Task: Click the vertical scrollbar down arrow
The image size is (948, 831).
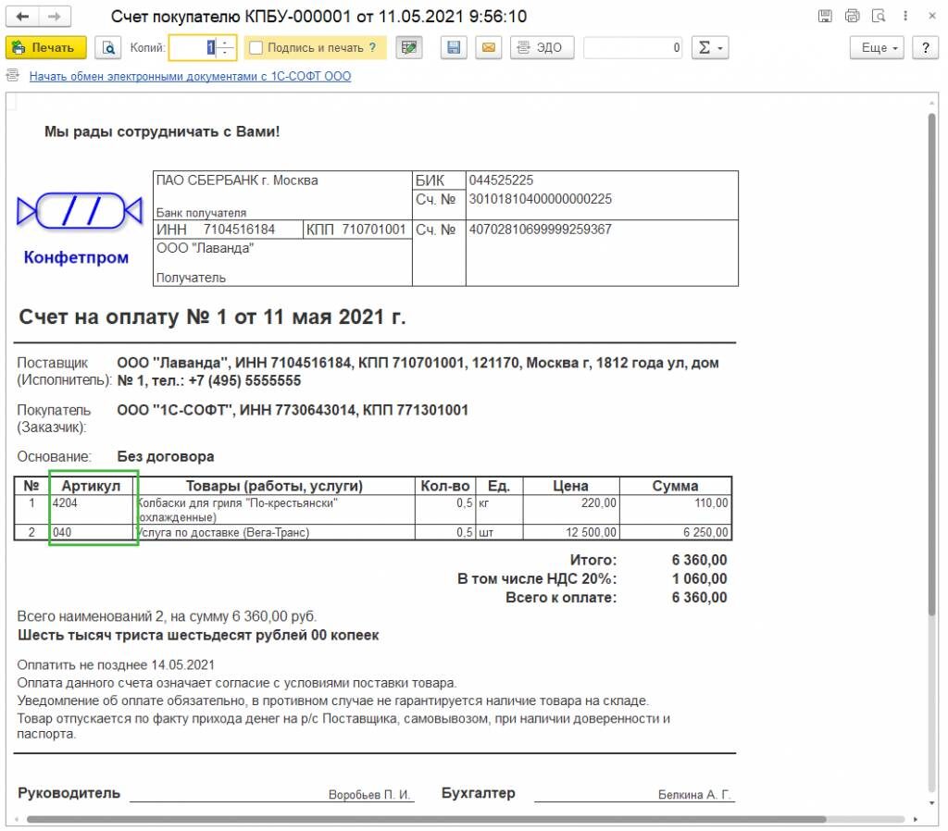Action: click(931, 803)
